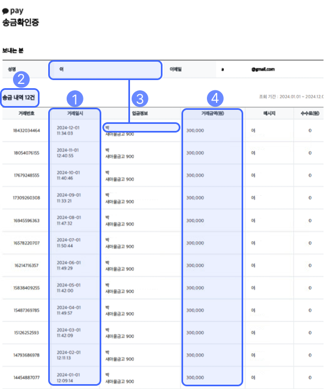Click the 거래번호 column header
This screenshot has height=389, width=325.
[27, 114]
